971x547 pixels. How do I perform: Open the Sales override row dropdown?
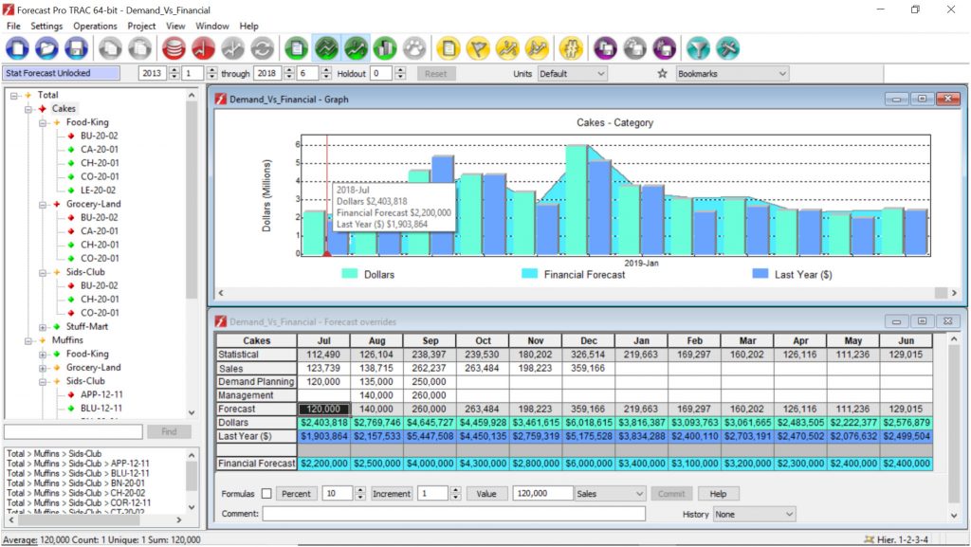tap(610, 494)
